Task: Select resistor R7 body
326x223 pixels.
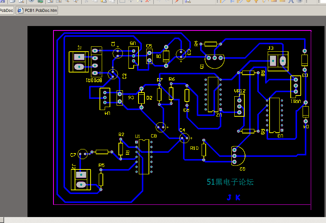Action: (x=159, y=94)
